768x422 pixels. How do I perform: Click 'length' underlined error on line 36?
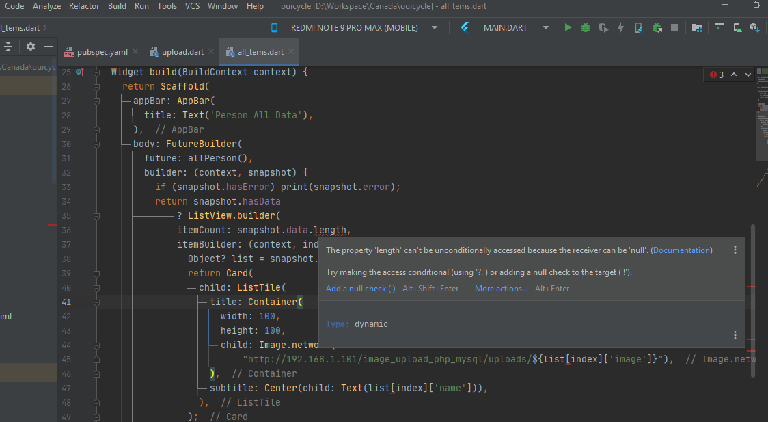(x=329, y=230)
